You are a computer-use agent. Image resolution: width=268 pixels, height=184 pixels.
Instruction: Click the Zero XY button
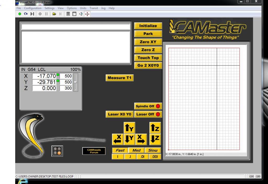coord(148,42)
